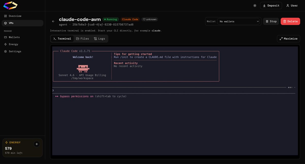Switch to the Terminal tab

62,39
